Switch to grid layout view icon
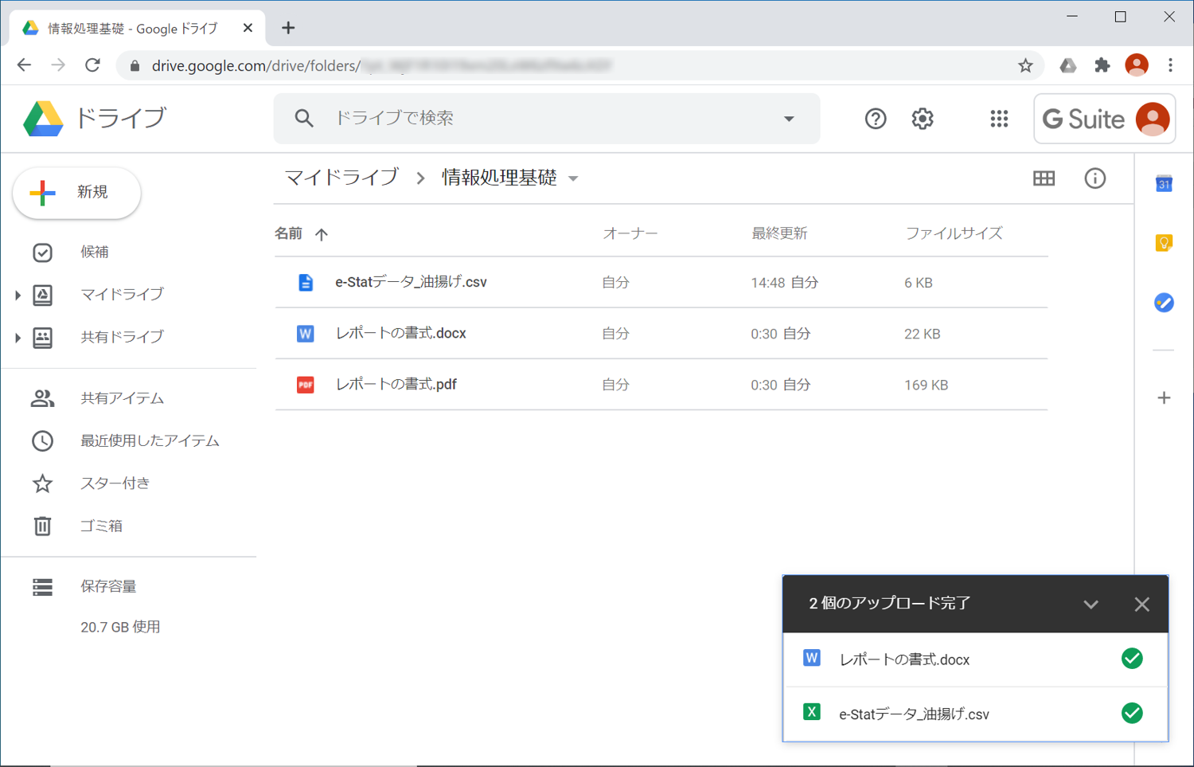Image resolution: width=1194 pixels, height=767 pixels. (1044, 178)
